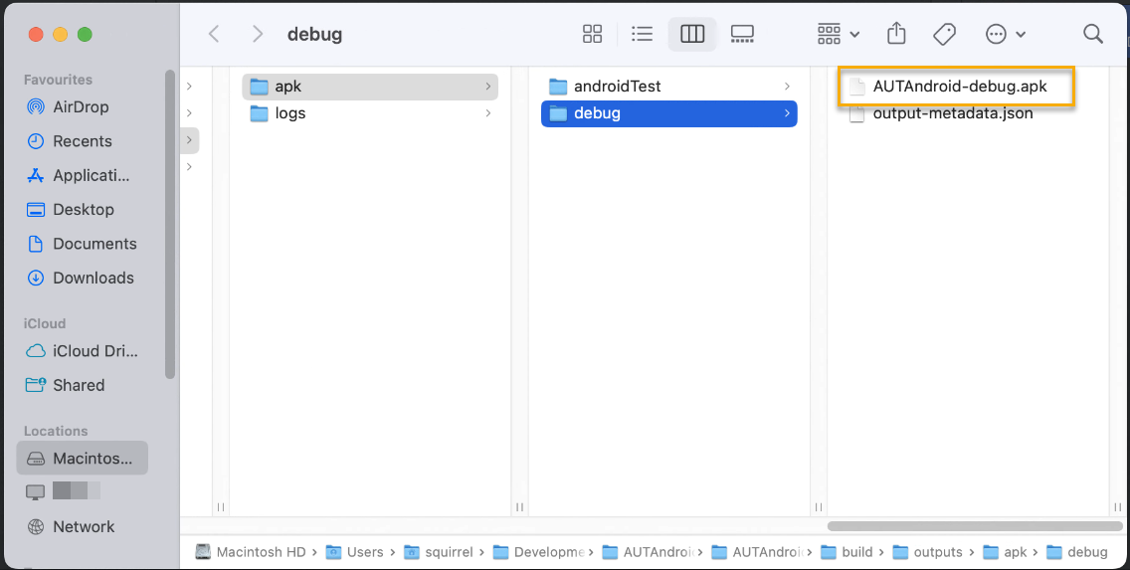Expand the androidTest folder chevron
This screenshot has width=1130, height=570.
point(787,87)
